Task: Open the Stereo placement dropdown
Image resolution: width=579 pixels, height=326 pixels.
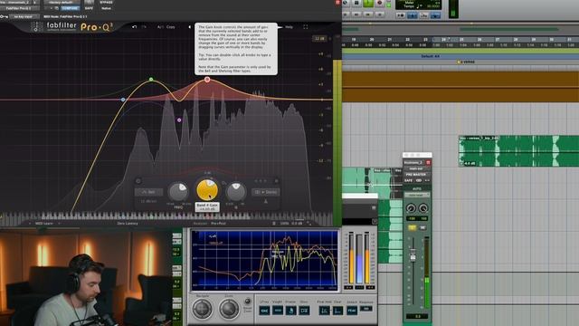Action: (266, 192)
